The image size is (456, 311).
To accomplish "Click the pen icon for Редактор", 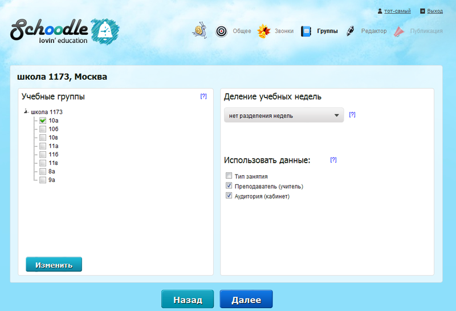I will [x=351, y=31].
